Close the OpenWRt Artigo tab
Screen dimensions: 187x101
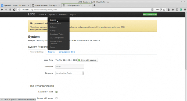click(x=28, y=5)
